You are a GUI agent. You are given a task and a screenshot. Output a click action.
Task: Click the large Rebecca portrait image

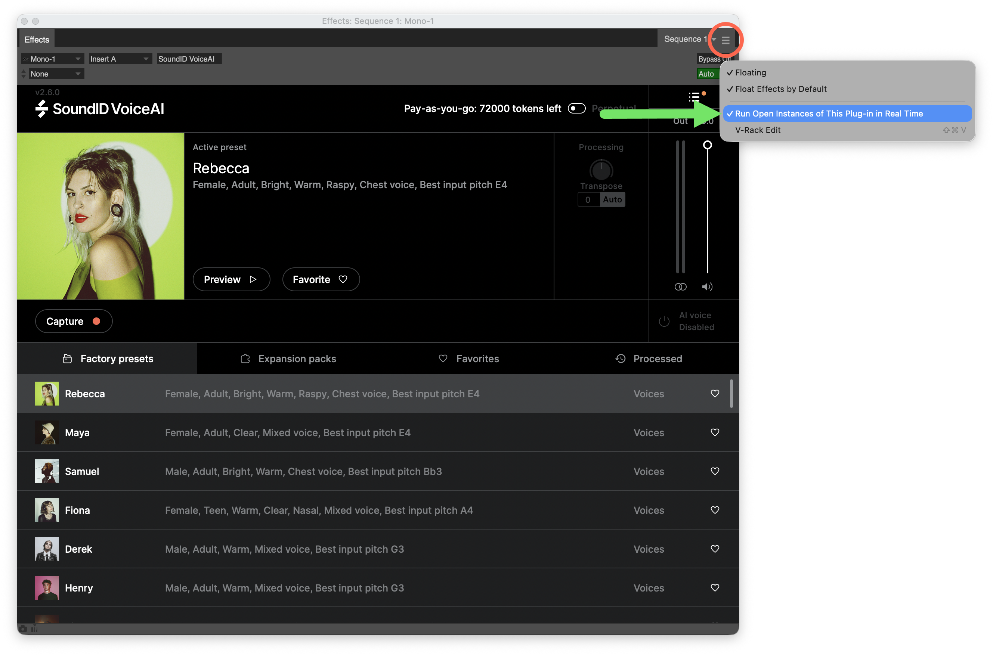pos(100,216)
